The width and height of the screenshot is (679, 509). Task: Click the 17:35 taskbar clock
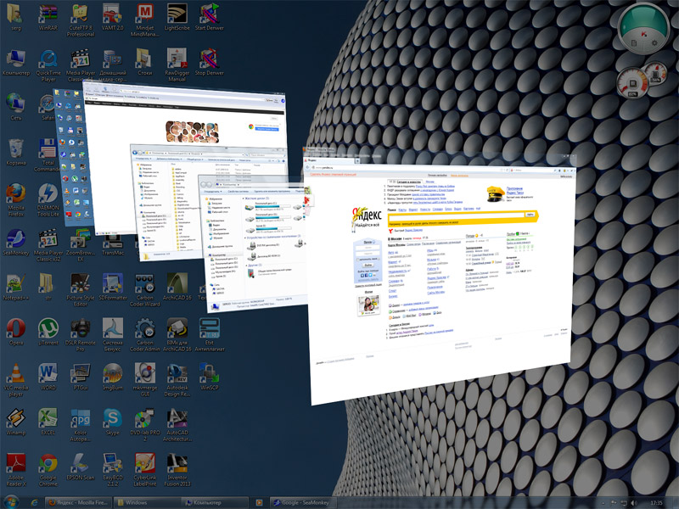(x=656, y=502)
